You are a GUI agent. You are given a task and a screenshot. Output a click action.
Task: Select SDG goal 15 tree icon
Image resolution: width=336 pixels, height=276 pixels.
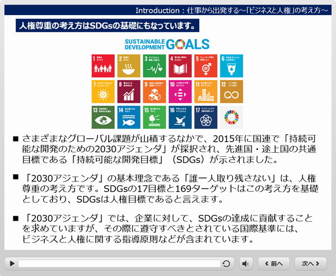(x=155, y=117)
